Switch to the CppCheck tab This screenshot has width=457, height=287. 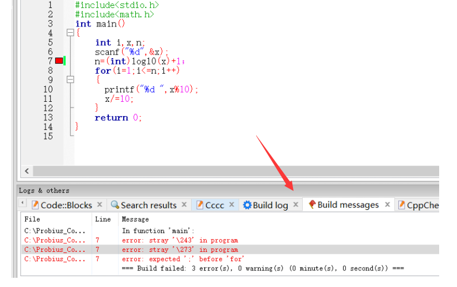point(422,205)
